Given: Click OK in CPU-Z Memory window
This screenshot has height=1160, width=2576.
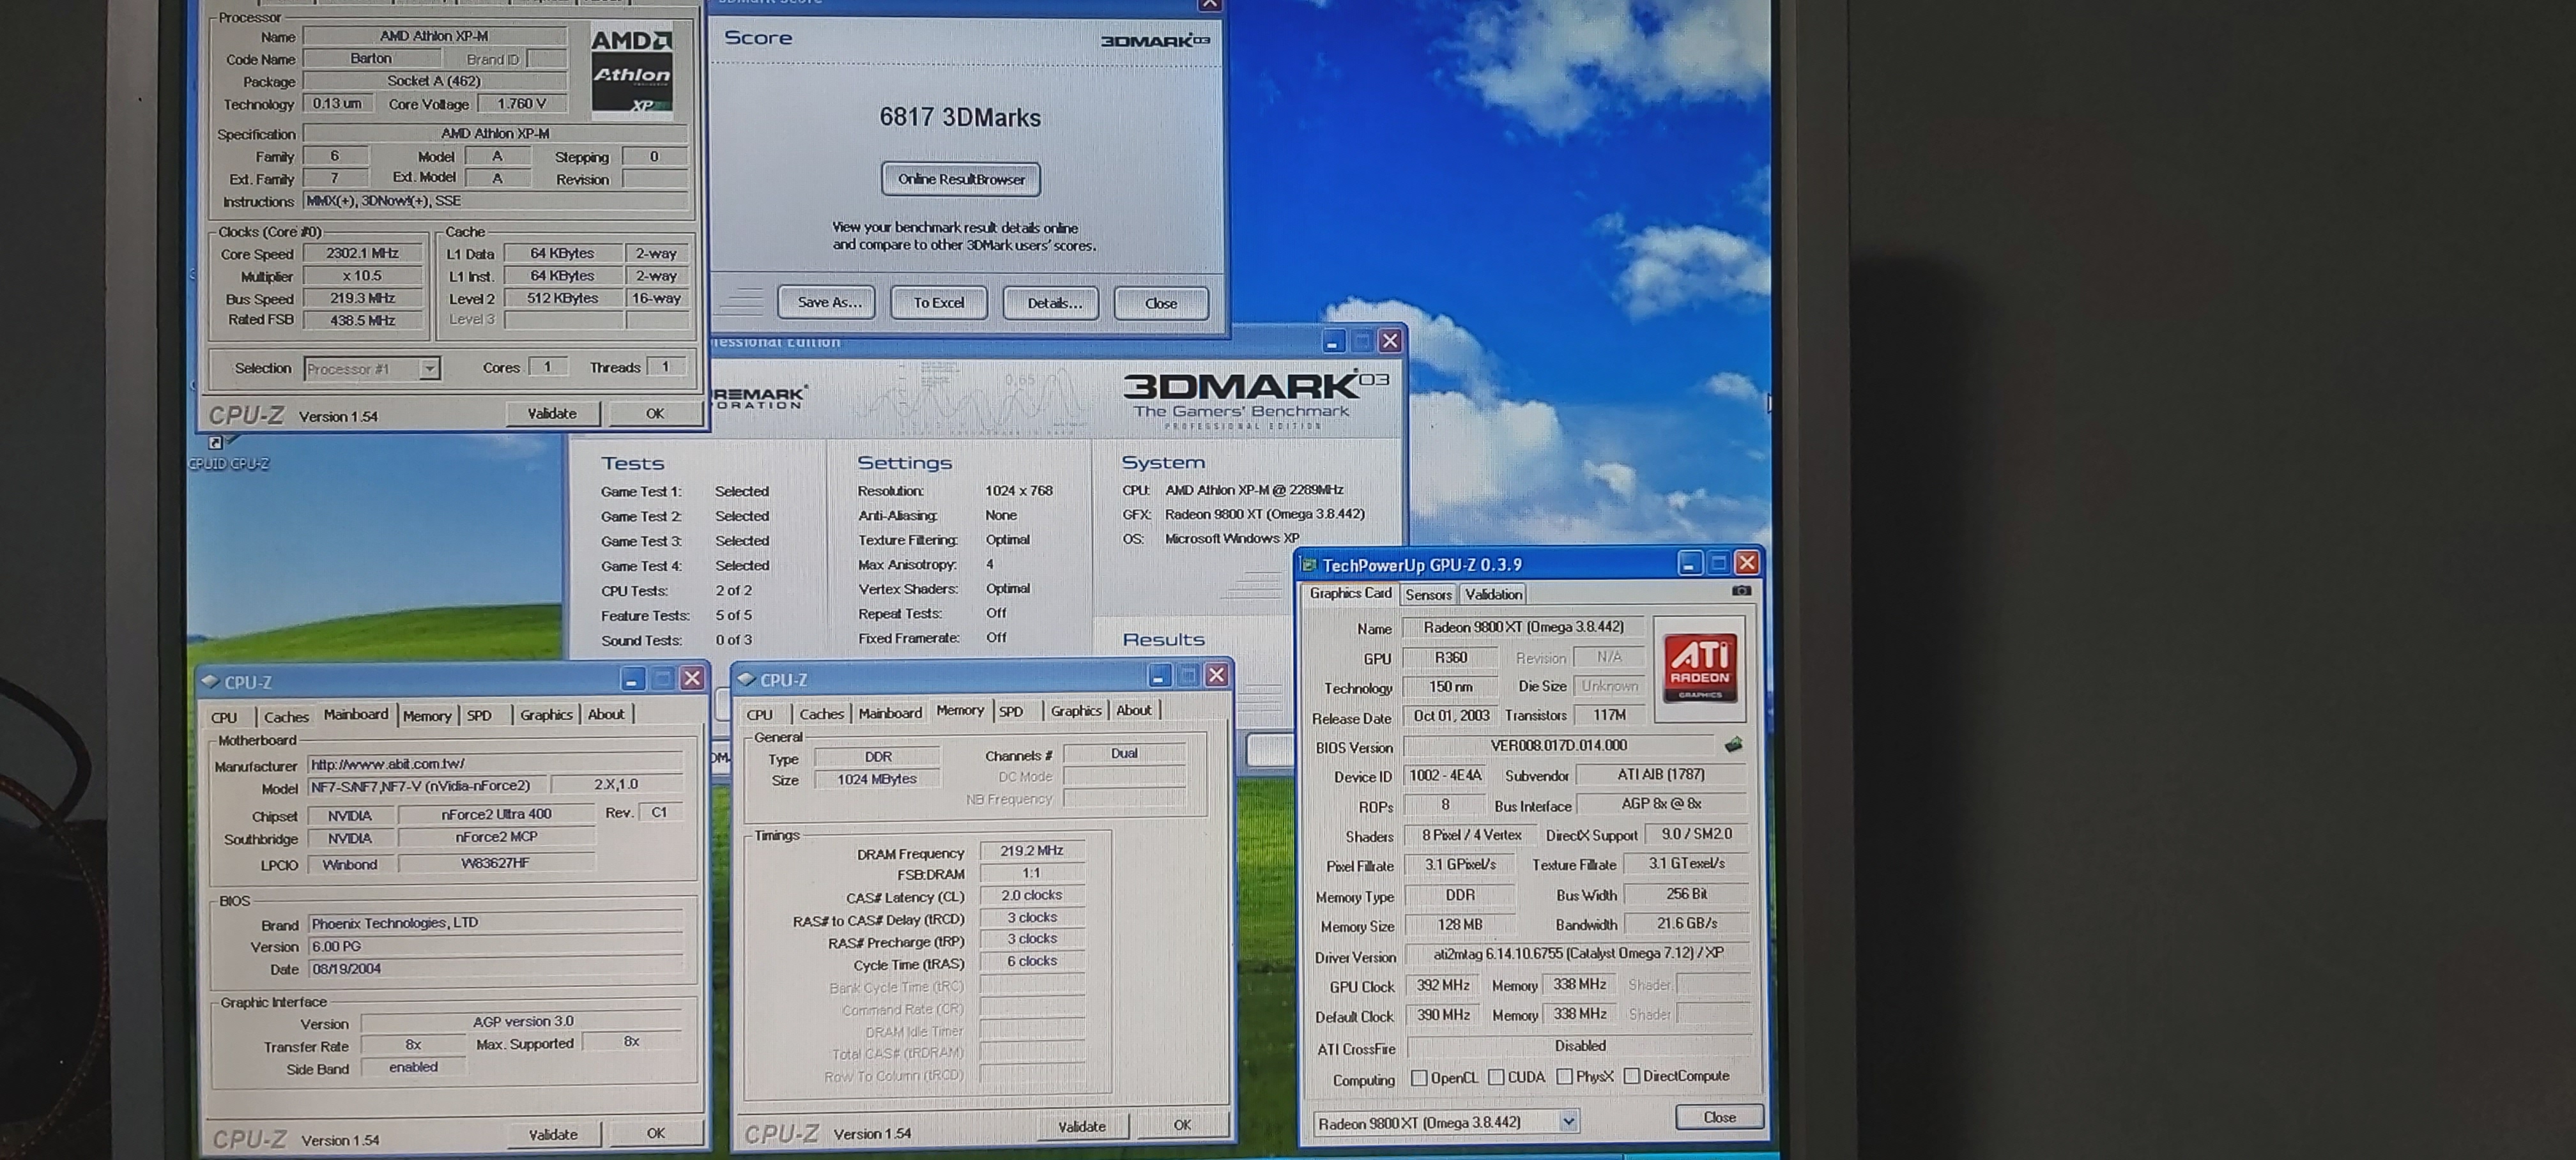Looking at the screenshot, I should [1182, 1125].
